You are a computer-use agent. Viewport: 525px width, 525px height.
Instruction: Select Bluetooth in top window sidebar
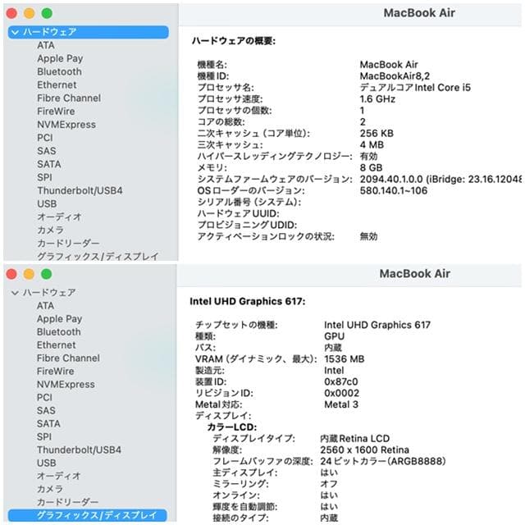(x=59, y=71)
